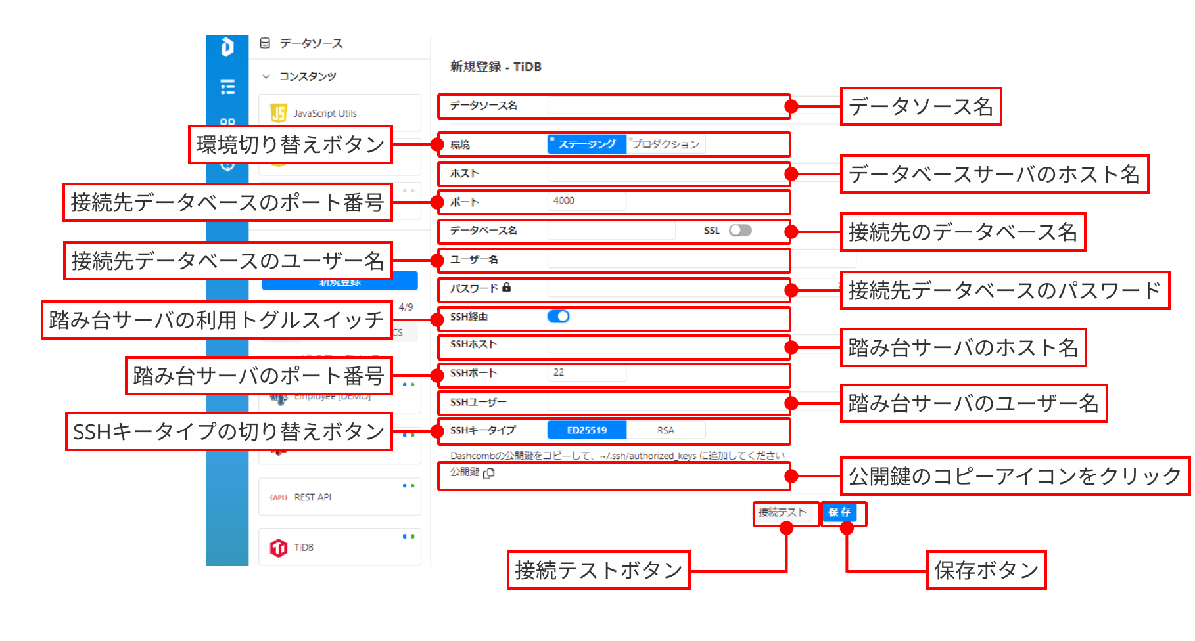The width and height of the screenshot is (1195, 641).
Task: Choose ED25519 as SSH key type
Action: tap(586, 430)
